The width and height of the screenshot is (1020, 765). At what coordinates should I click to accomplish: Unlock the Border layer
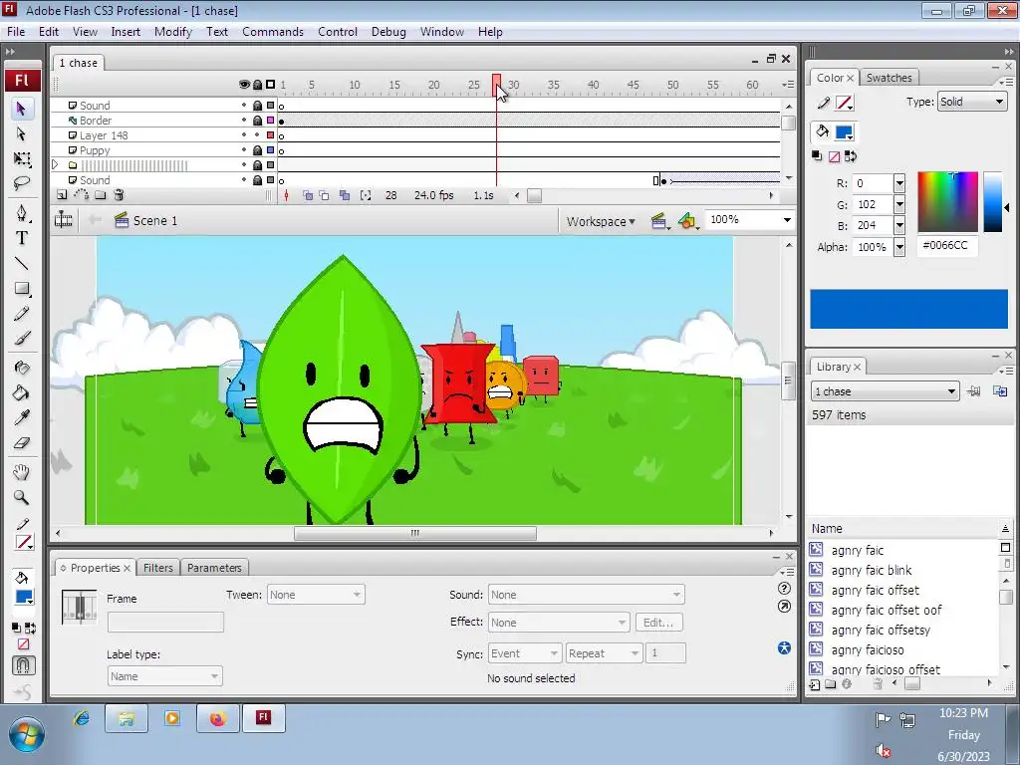pyautogui.click(x=258, y=121)
